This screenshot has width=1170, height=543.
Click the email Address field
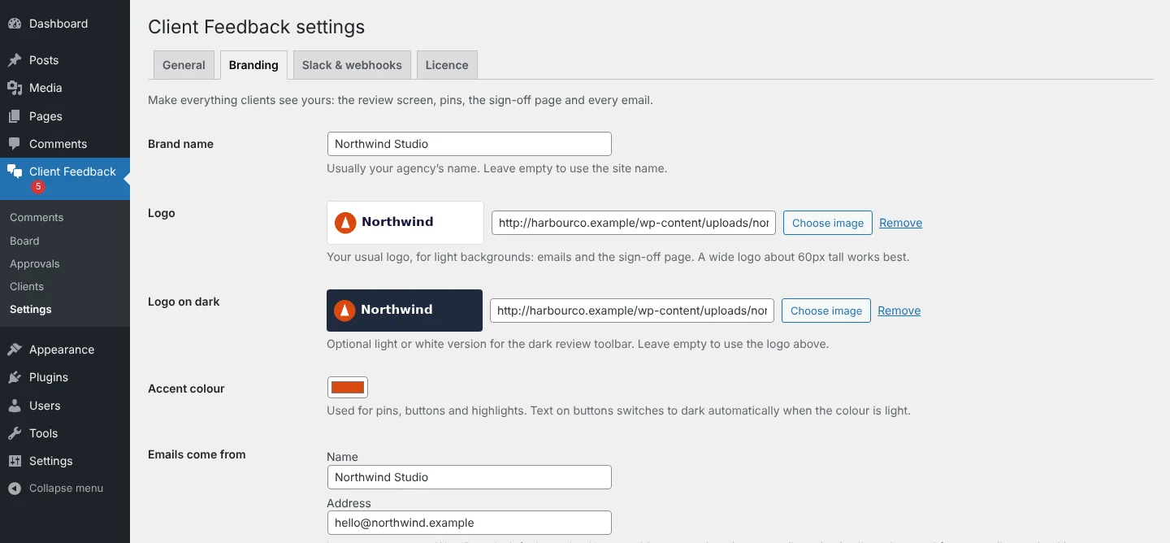[469, 523]
